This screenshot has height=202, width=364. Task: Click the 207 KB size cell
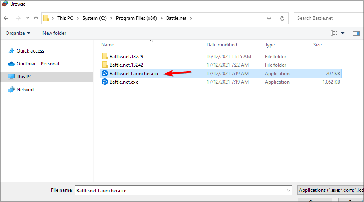[333, 74]
